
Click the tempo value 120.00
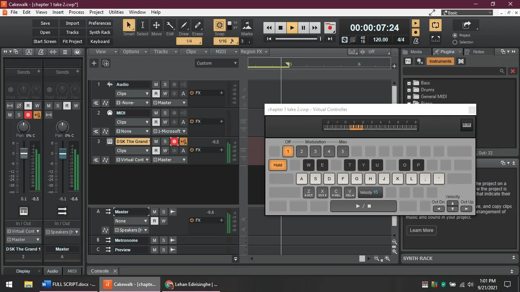[x=380, y=40]
